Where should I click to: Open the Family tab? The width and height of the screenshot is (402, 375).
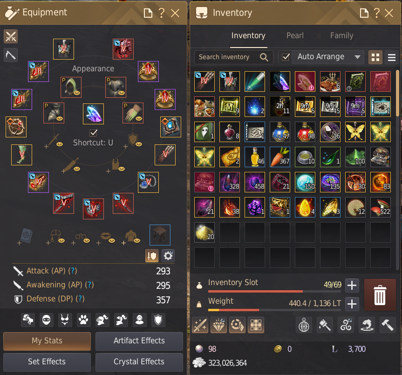tap(341, 35)
